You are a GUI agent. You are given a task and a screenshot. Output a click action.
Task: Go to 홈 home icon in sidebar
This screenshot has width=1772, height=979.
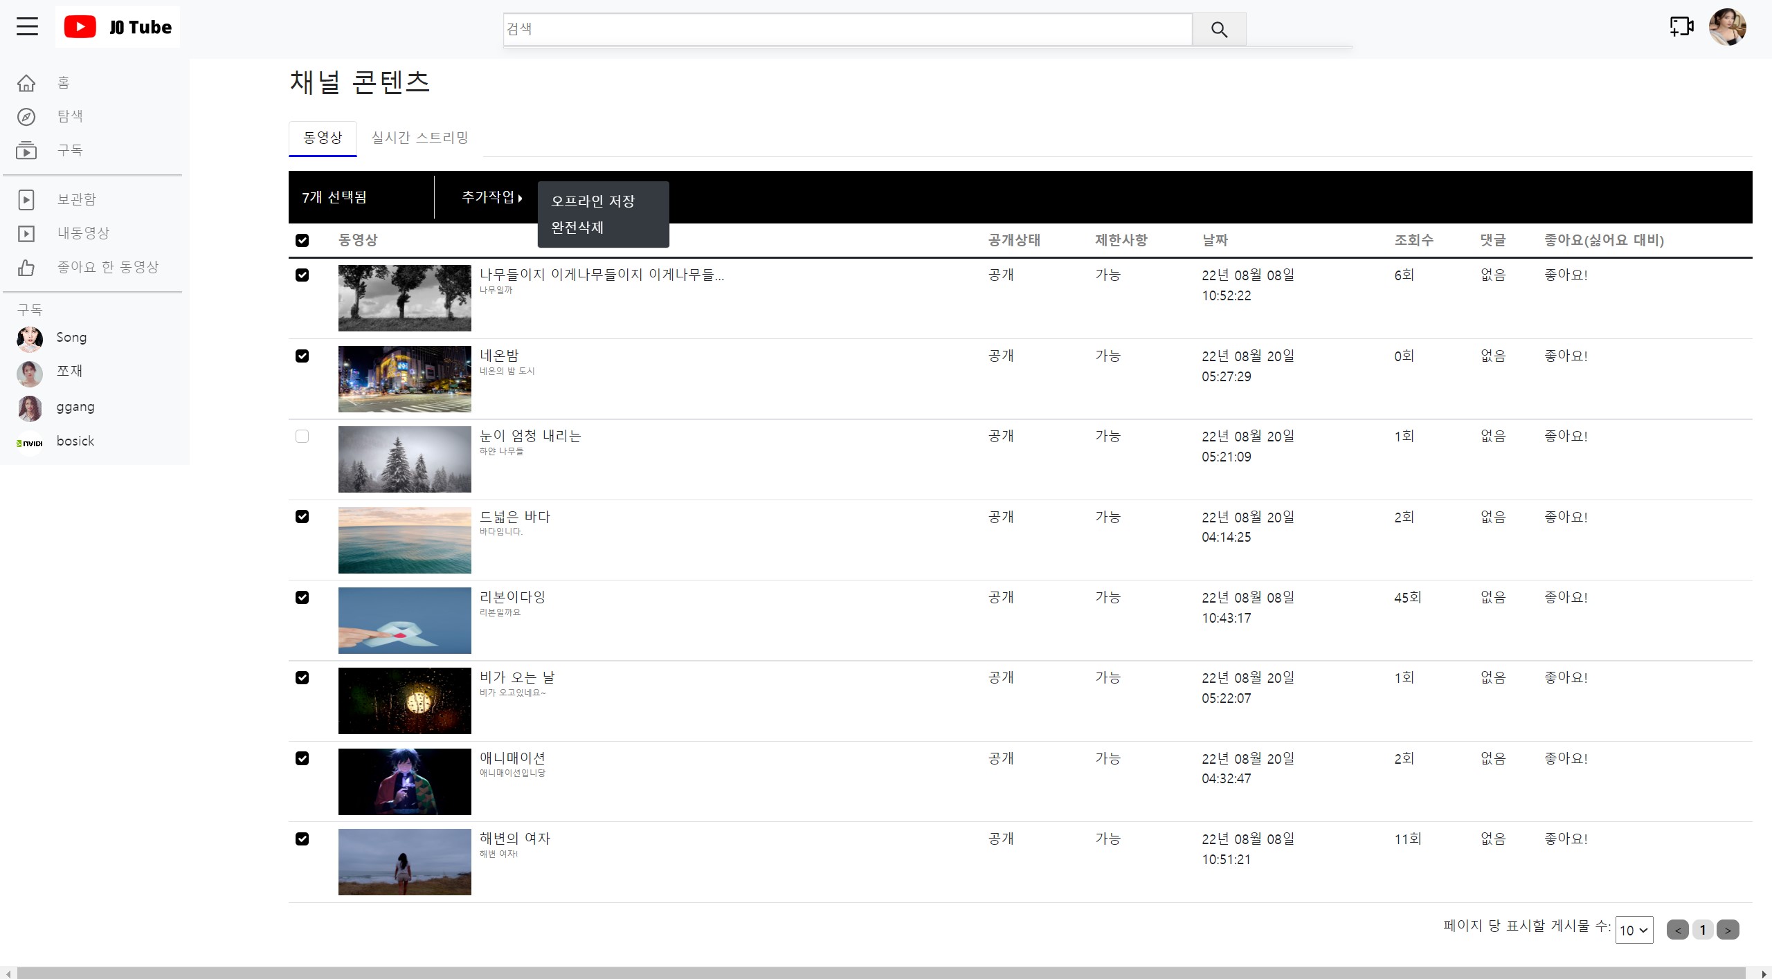[26, 83]
